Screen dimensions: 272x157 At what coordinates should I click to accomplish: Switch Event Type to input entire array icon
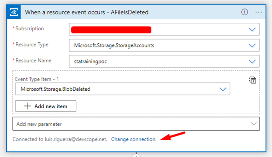tap(252, 80)
